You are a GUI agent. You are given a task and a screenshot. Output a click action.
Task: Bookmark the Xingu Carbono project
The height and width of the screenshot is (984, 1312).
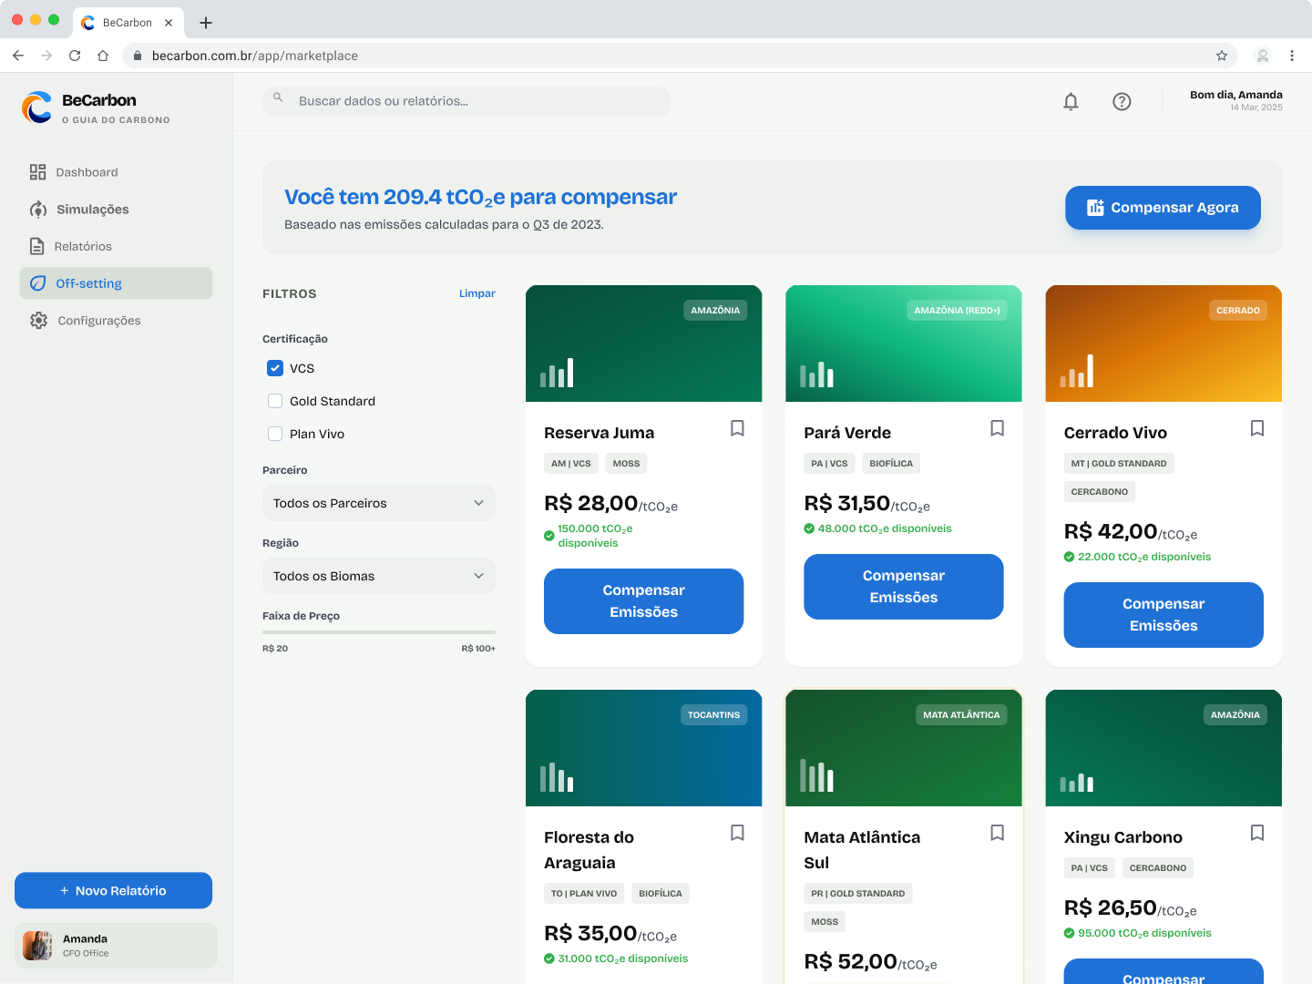tap(1256, 833)
